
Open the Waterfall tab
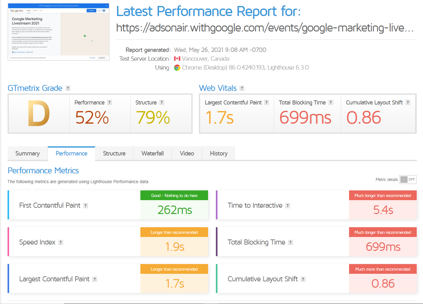click(152, 154)
